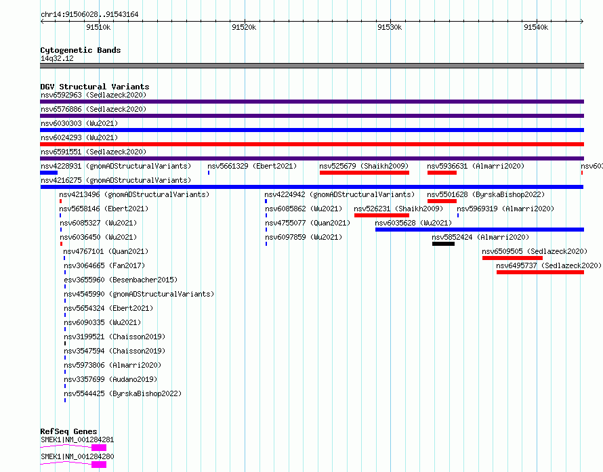The height and width of the screenshot is (472, 603).
Task: Select the short blue bar under nsv4228931
Action: click(x=49, y=173)
